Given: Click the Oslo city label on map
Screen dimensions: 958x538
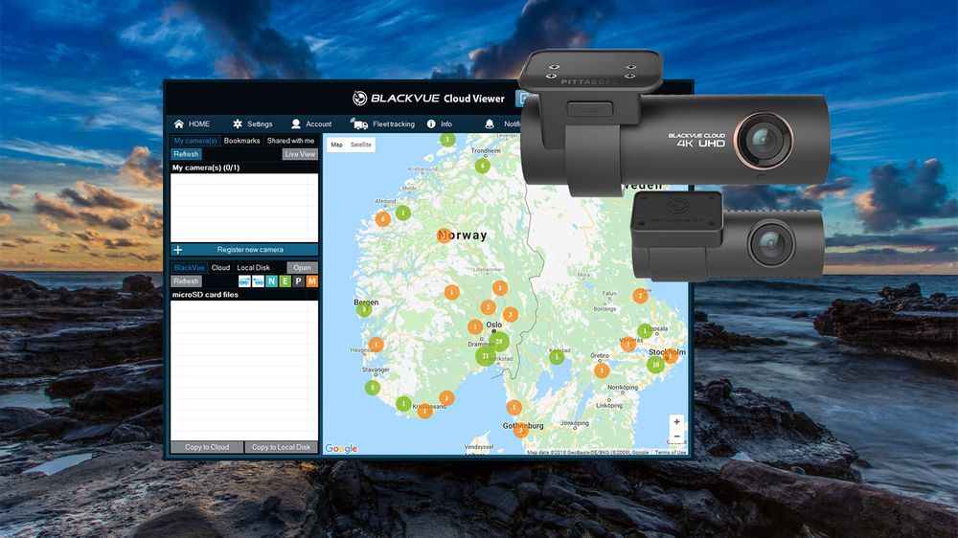Looking at the screenshot, I should (493, 325).
